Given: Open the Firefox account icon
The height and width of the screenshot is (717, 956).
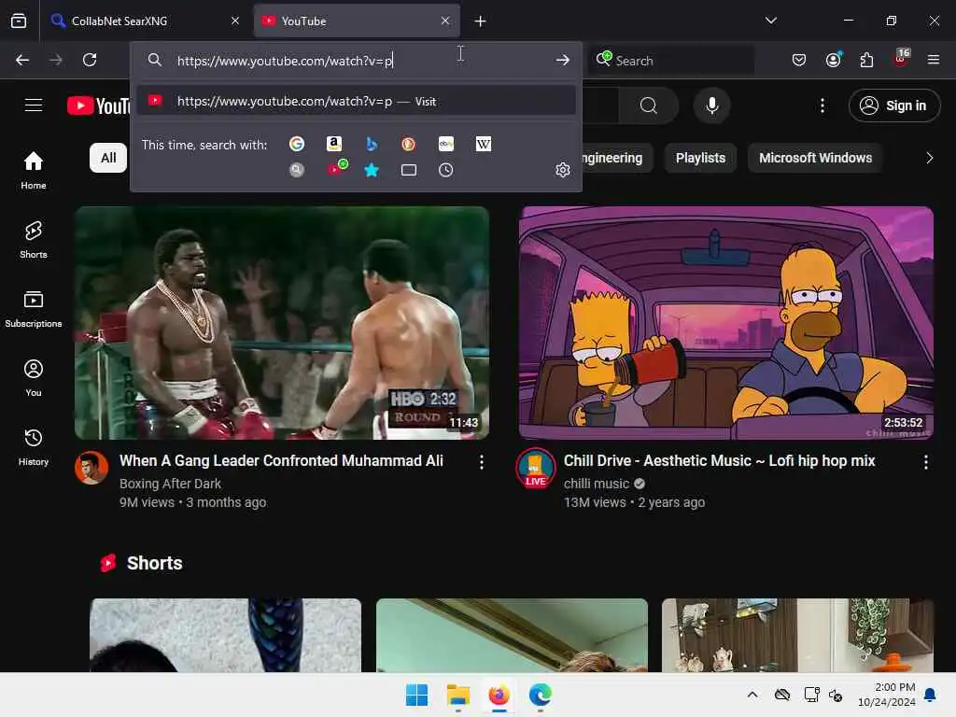Looking at the screenshot, I should tap(834, 60).
